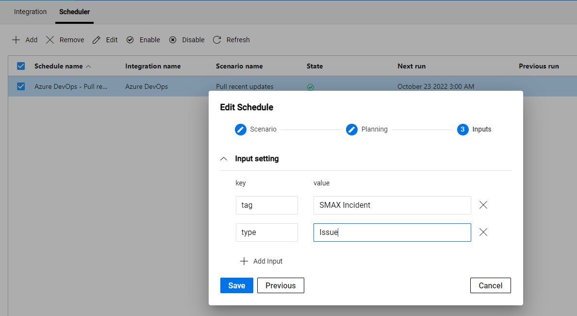The height and width of the screenshot is (316, 577).
Task: Save the edited schedule
Action: pyautogui.click(x=236, y=285)
